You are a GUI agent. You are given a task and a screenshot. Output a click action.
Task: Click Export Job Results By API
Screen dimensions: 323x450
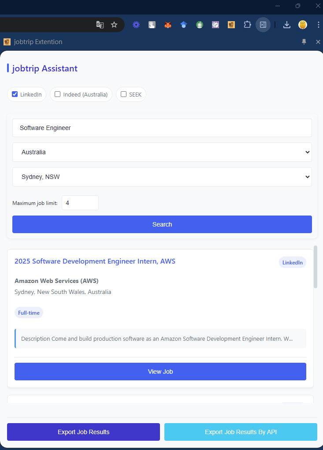[241, 432]
